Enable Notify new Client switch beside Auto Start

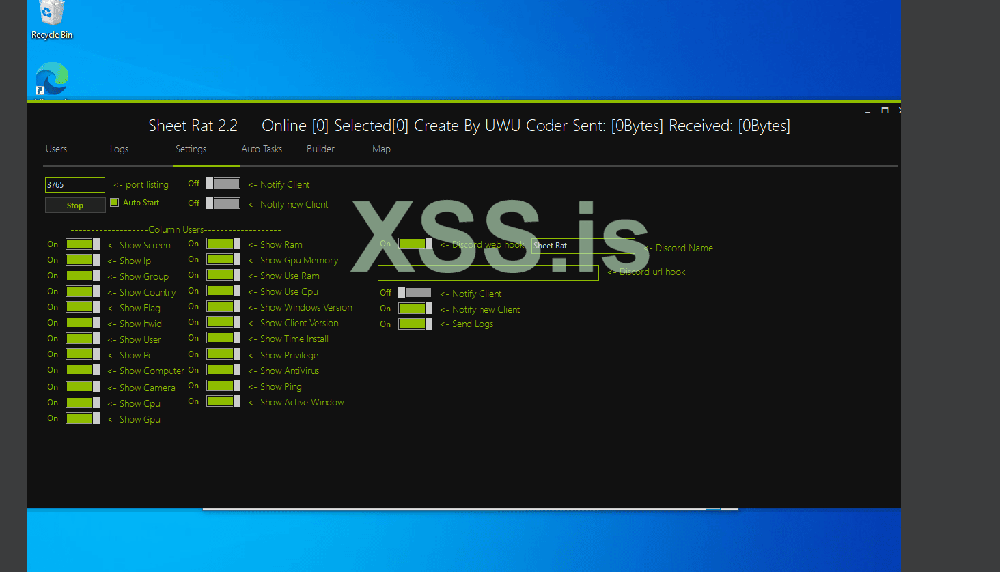(223, 203)
